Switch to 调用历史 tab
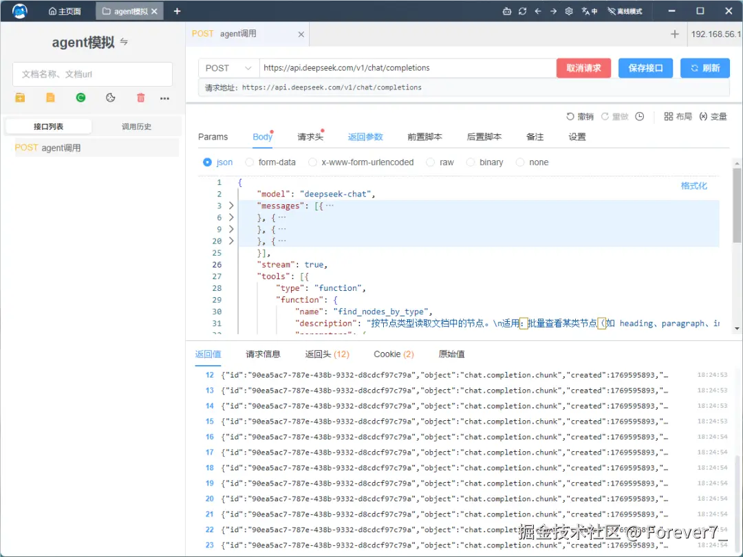The image size is (743, 557). 136,127
